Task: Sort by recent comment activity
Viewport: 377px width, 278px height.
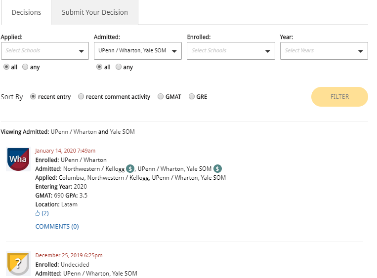Action: click(x=81, y=97)
